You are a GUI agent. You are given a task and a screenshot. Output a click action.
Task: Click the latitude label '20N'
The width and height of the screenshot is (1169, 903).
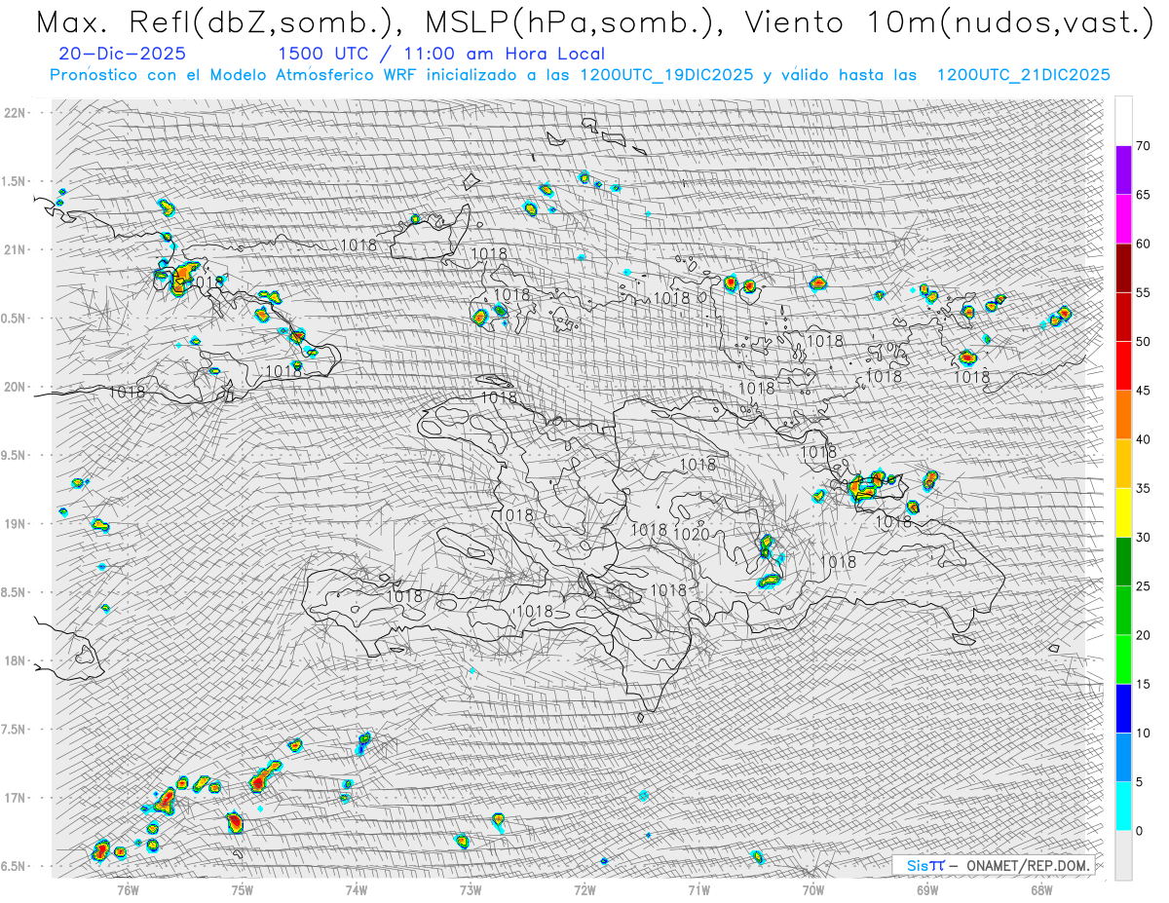pyautogui.click(x=16, y=387)
